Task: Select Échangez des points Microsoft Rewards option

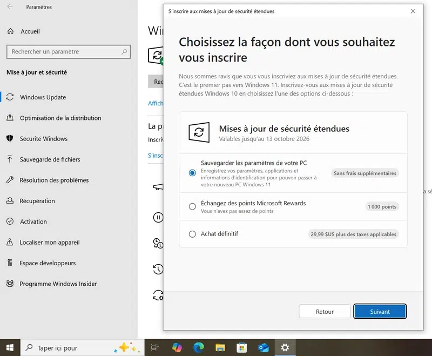Action: point(192,206)
